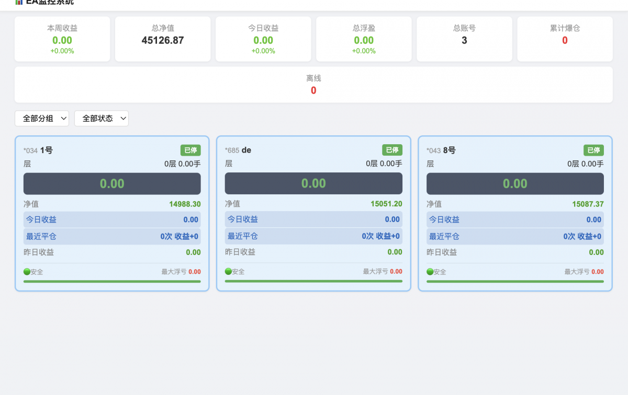Click the 累计爆仓 summary card
This screenshot has height=395, width=628.
point(565,39)
